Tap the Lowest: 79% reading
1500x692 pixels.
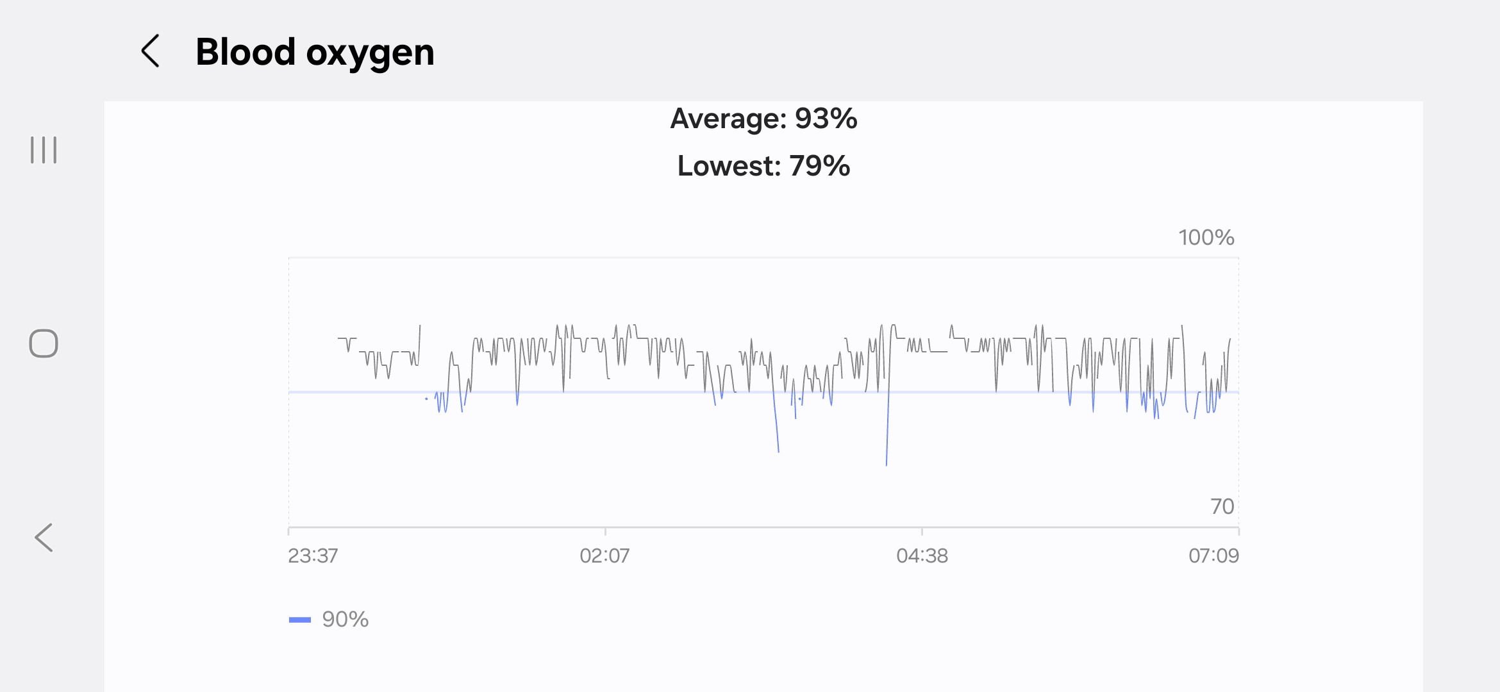[763, 166]
